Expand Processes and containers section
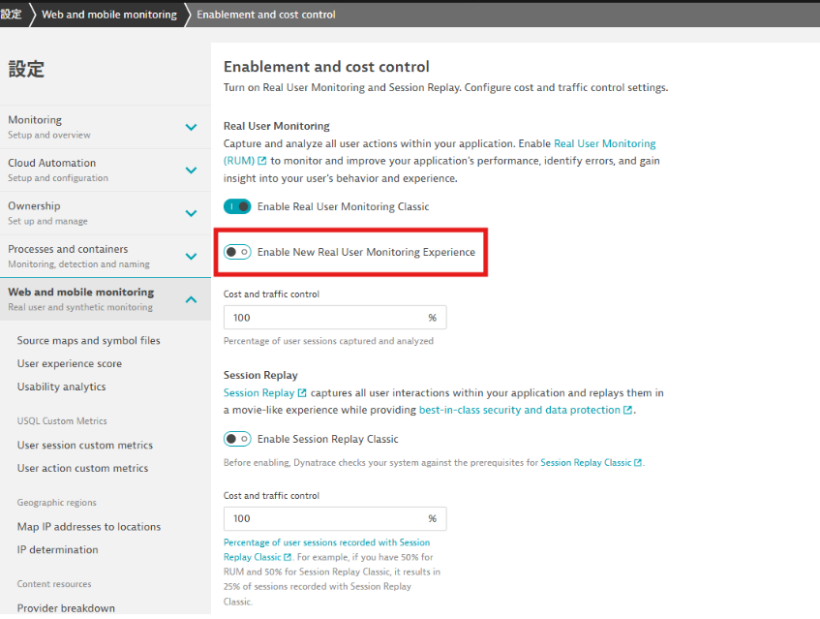Screen dimensions: 820x619 click(191, 256)
